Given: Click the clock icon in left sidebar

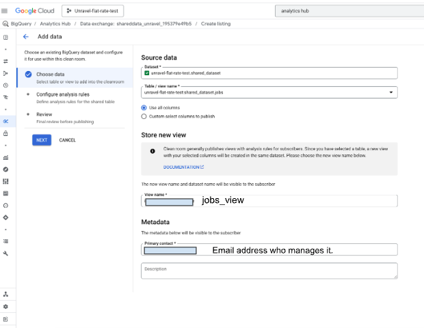Looking at the screenshot, I should point(5,85).
